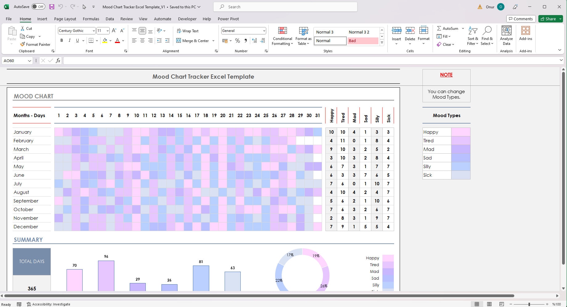567x307 pixels.
Task: Select the Format as Table icon
Action: [303, 36]
